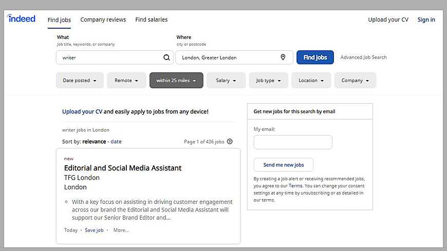Click the help question mark icon
This screenshot has height=251, width=447.
tap(230, 142)
